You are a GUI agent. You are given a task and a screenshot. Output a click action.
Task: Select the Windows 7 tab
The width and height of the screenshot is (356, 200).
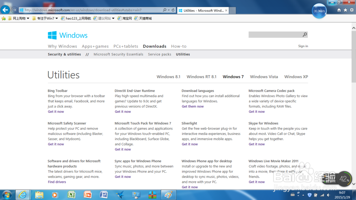click(233, 77)
